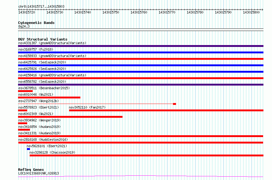The image size is (272, 180).
Task: Select the dark purple nsv4331387 variant bar
Action: coord(141,46)
